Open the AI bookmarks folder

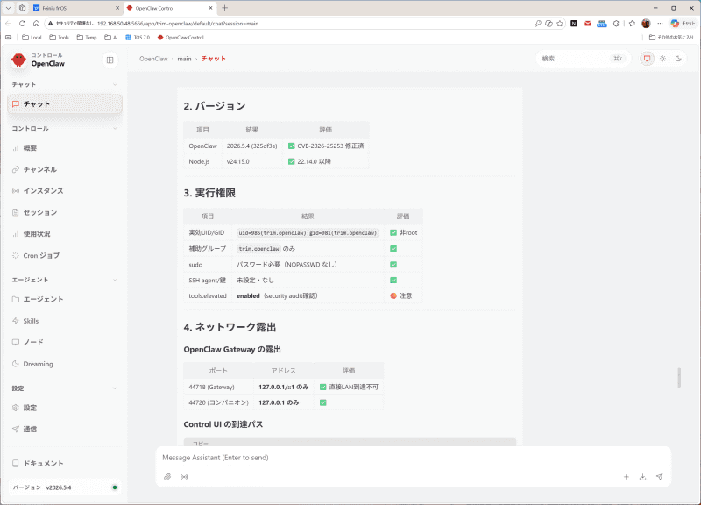pos(111,38)
